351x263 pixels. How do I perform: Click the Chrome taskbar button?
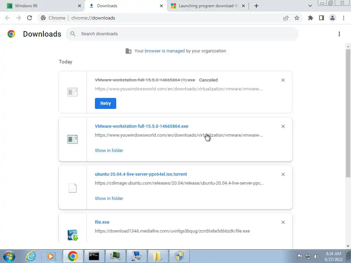point(73,256)
